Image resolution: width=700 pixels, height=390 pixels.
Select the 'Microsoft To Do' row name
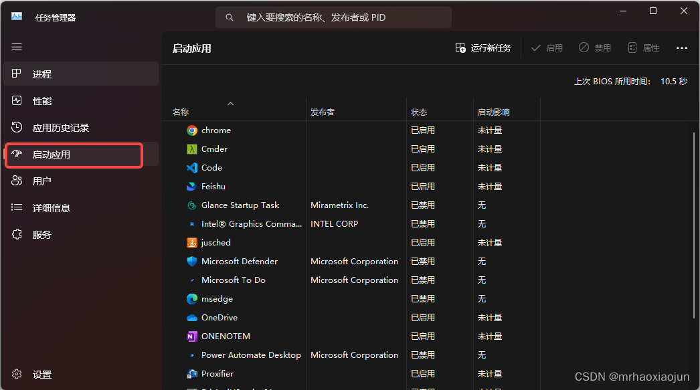click(x=234, y=280)
